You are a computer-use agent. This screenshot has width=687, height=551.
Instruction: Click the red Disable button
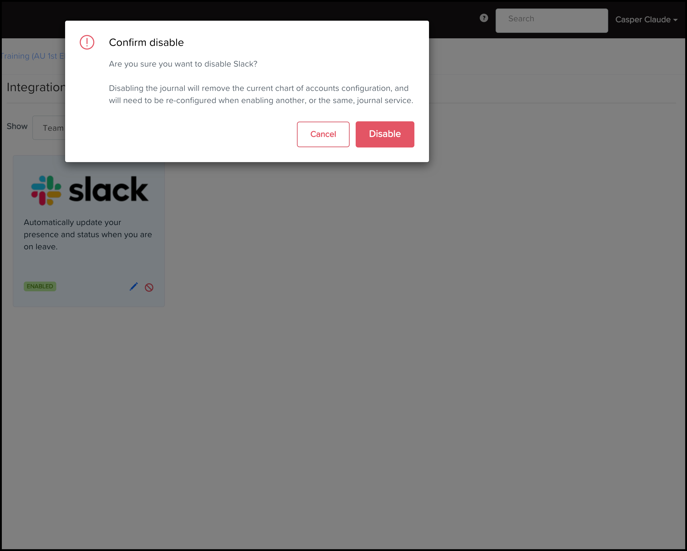(x=385, y=134)
